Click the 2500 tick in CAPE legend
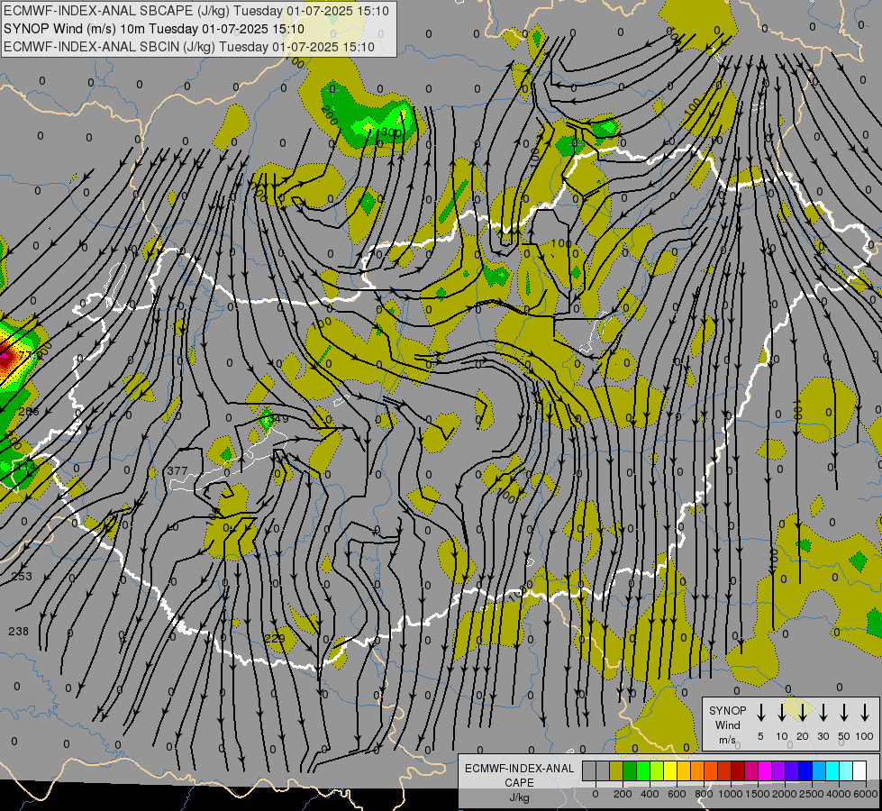 (811, 794)
